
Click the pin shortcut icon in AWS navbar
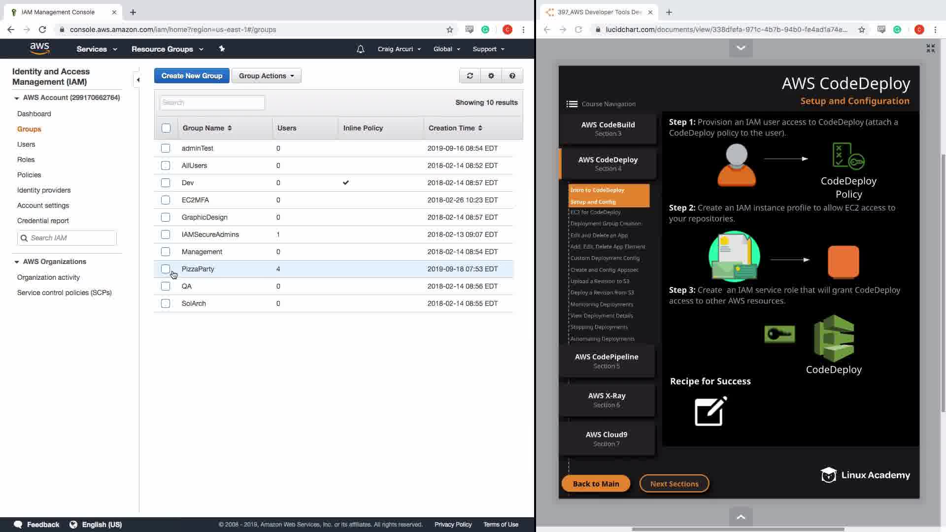coord(222,49)
